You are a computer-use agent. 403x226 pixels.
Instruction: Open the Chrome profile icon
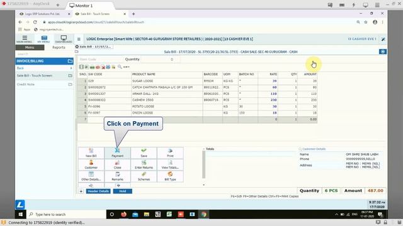pos(375,22)
